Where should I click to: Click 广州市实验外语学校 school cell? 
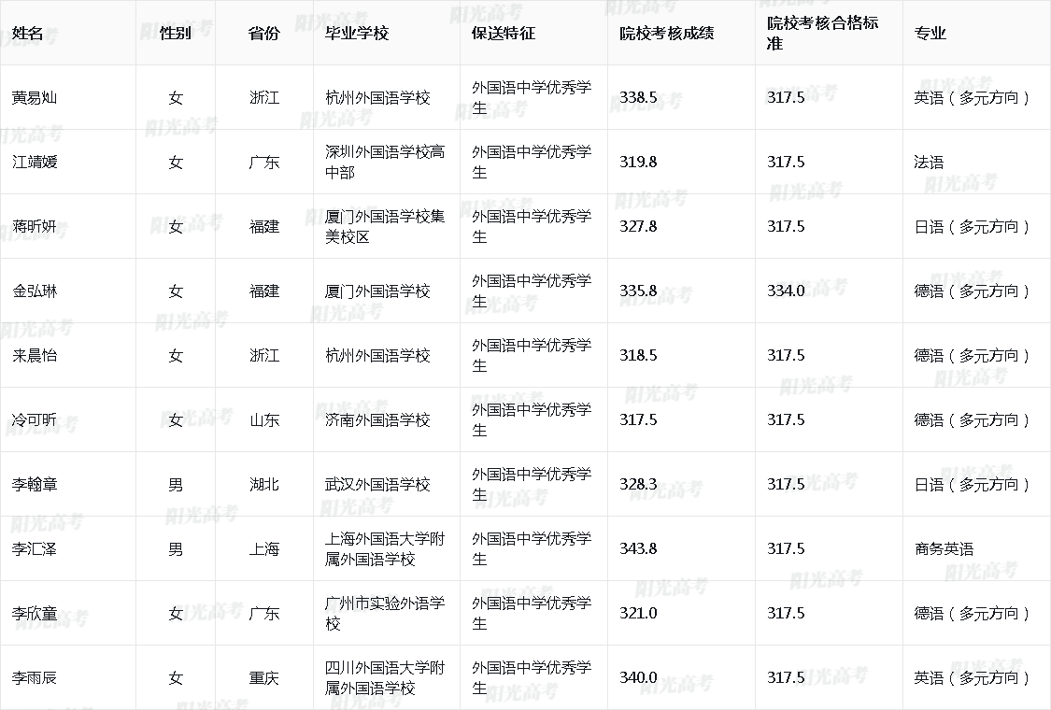coord(385,614)
